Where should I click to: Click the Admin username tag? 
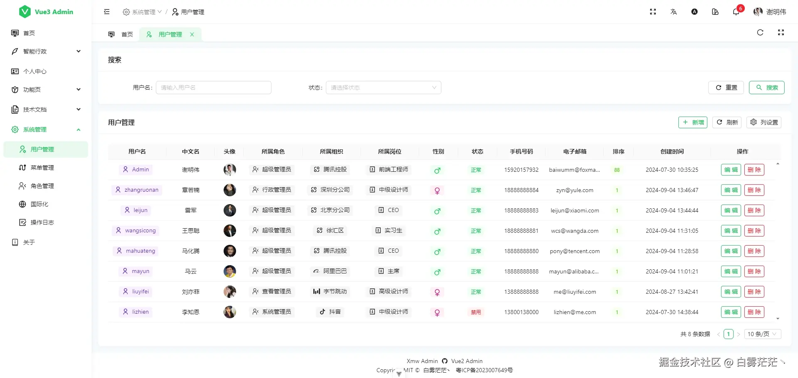(136, 170)
